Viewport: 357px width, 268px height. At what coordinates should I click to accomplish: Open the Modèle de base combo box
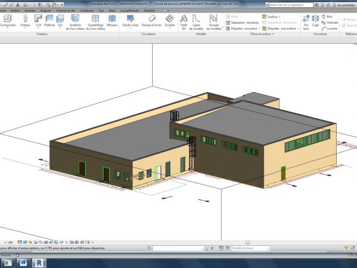[x=250, y=249]
